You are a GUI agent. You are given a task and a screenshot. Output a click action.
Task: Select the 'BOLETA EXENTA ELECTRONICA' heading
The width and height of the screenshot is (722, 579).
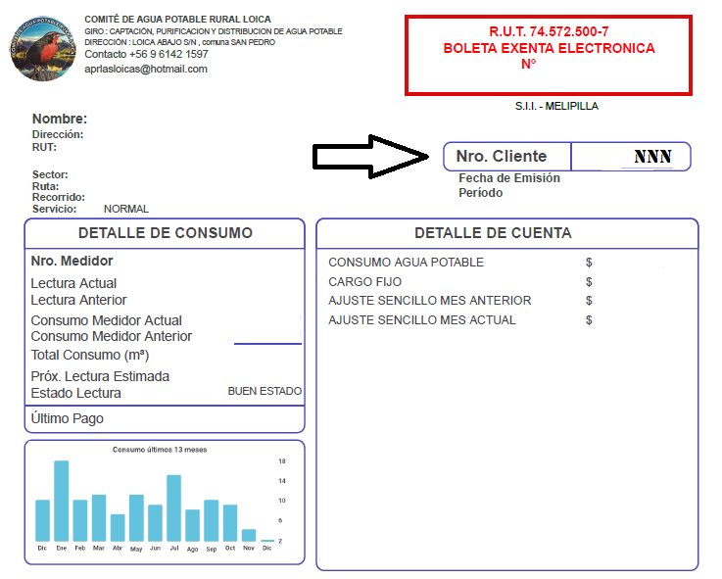pyautogui.click(x=549, y=48)
